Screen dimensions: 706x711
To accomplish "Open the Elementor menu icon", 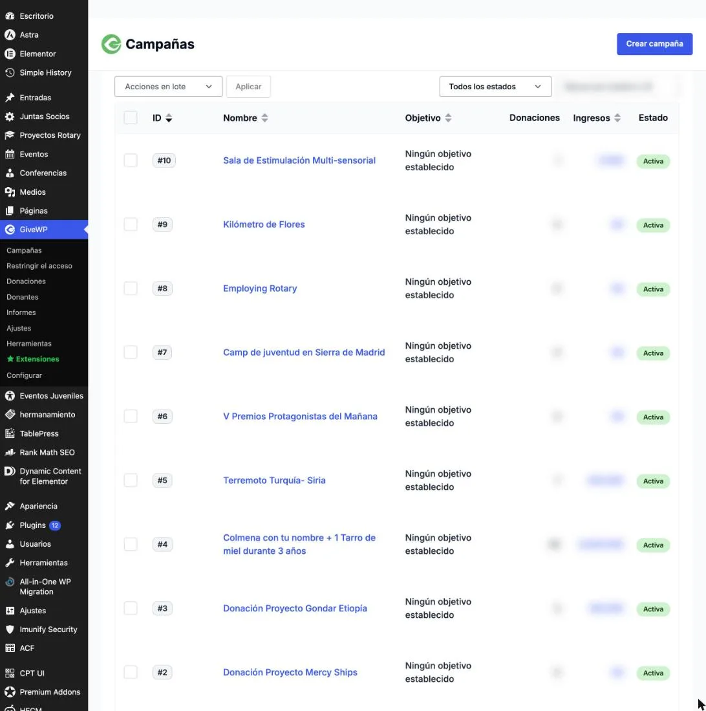I will [x=10, y=54].
